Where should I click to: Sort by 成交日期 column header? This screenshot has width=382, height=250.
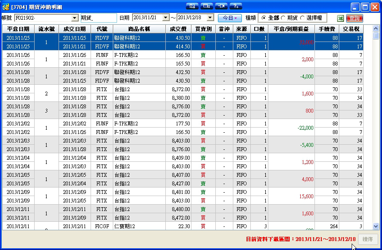point(74,29)
